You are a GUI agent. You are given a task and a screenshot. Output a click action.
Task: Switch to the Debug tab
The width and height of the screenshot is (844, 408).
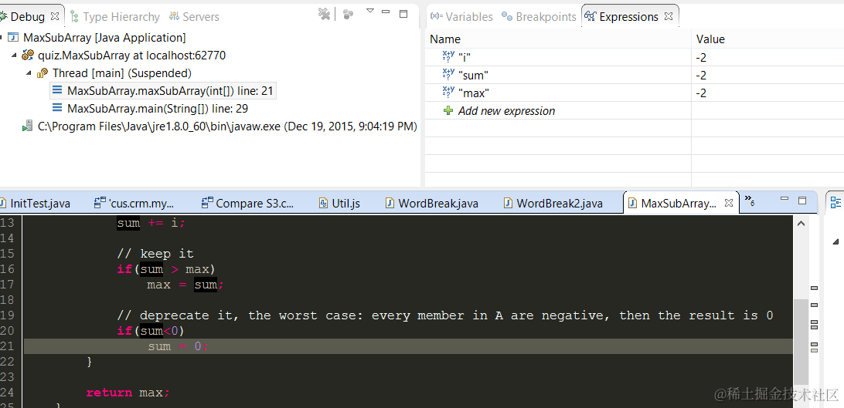click(28, 17)
